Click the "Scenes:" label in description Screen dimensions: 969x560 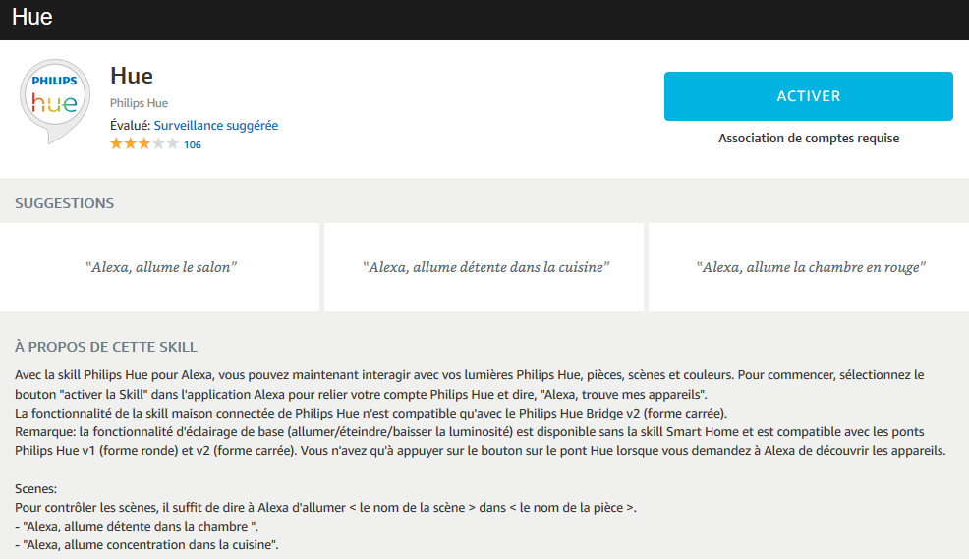point(35,489)
